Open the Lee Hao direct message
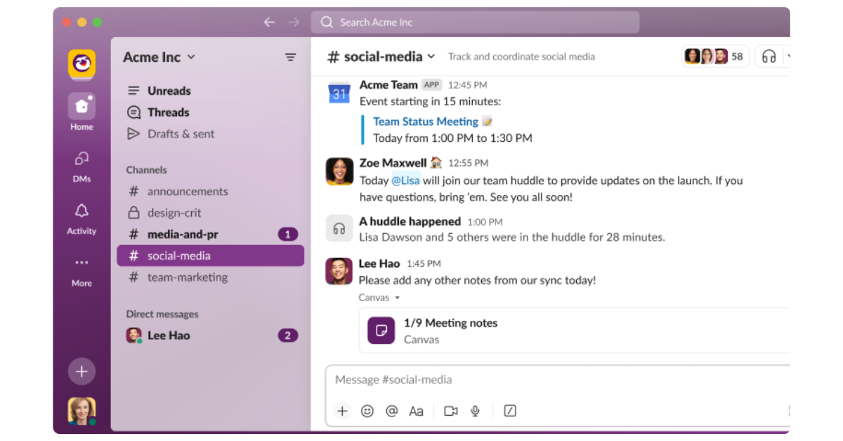The width and height of the screenshot is (843, 441). coord(211,336)
